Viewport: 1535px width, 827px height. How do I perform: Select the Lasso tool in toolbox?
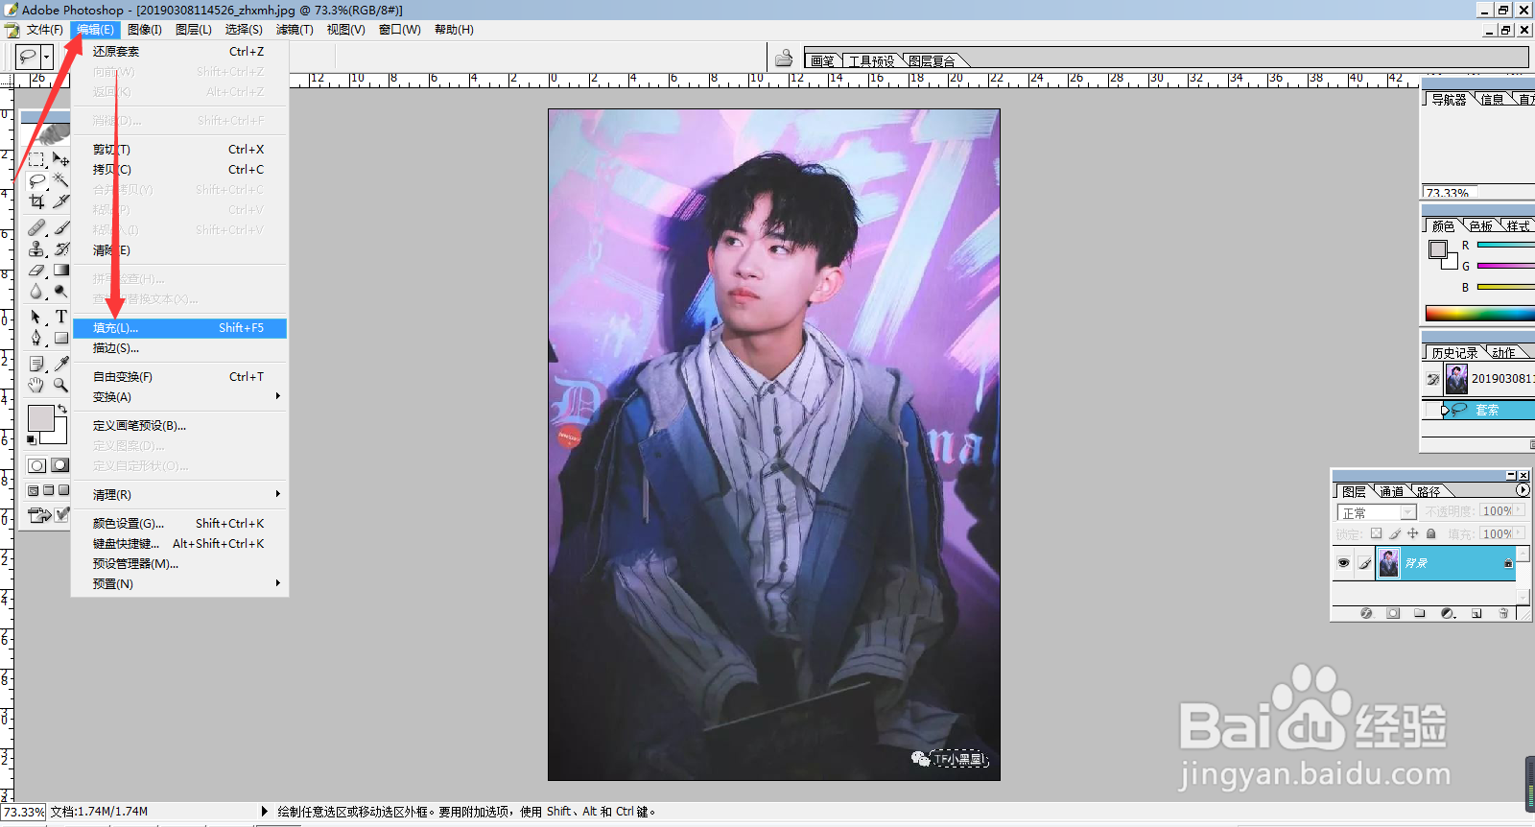[x=36, y=180]
